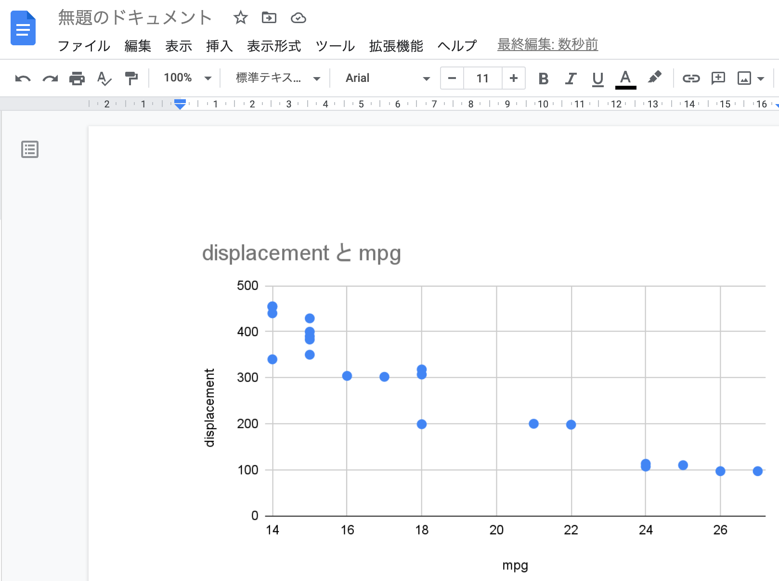Click the 最終編集: 数秒前 link
The width and height of the screenshot is (779, 581).
click(547, 45)
